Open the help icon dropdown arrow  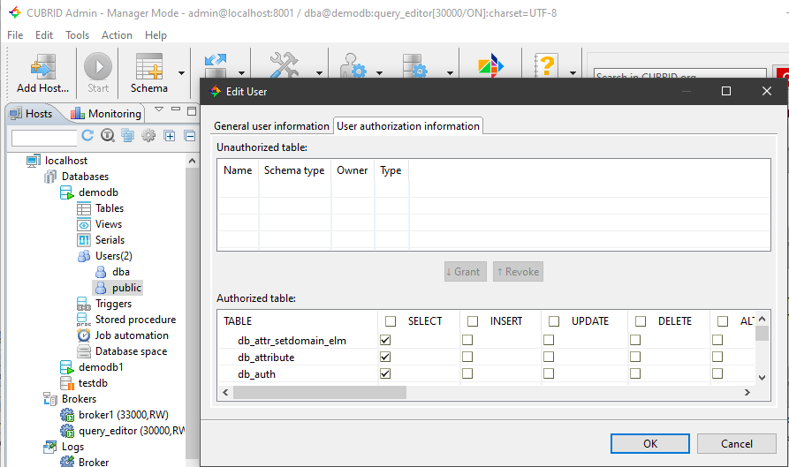(573, 74)
